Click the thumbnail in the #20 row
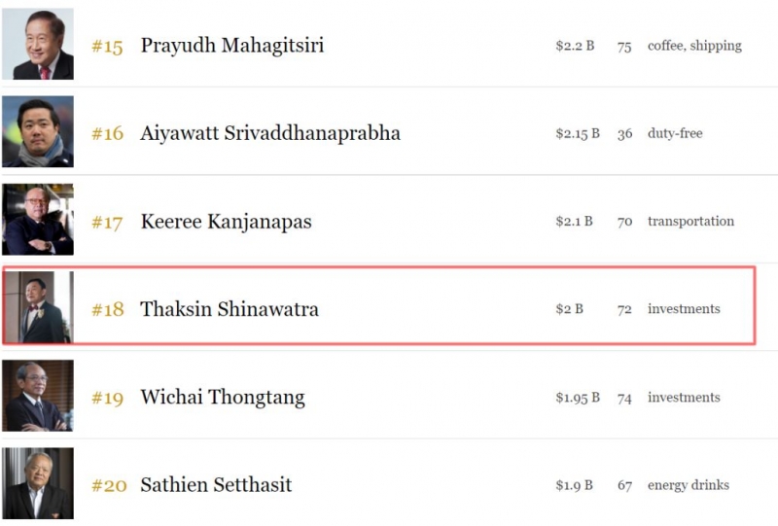The image size is (778, 526). point(37,484)
